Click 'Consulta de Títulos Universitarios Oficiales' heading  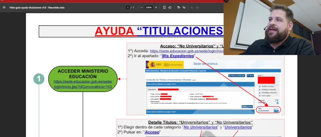click(168, 80)
